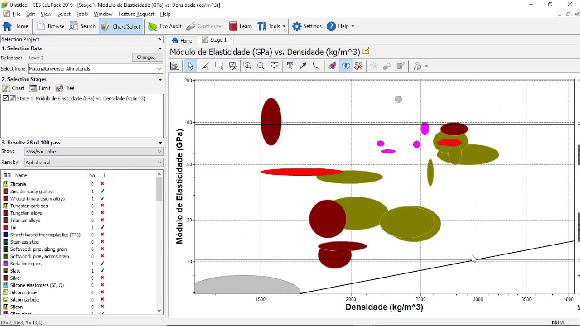
Task: Click the Slate color swatch
Action: point(6,271)
